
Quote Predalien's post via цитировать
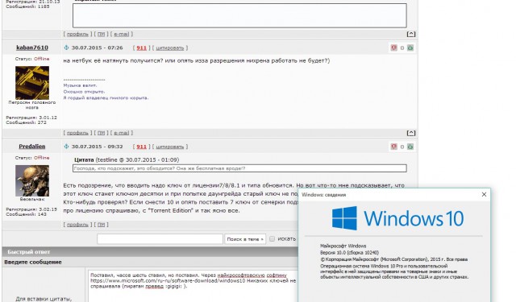(x=170, y=147)
